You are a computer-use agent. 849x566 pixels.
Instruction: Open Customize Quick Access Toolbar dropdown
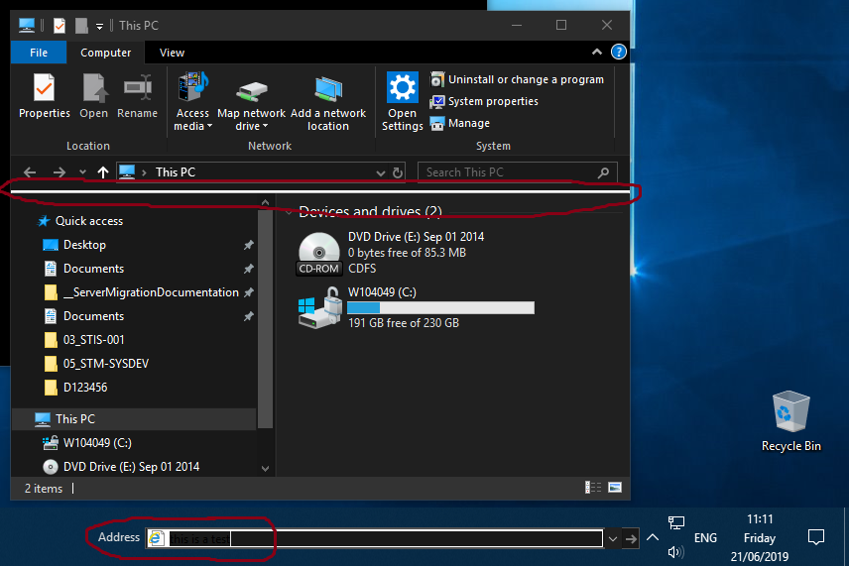pos(99,26)
